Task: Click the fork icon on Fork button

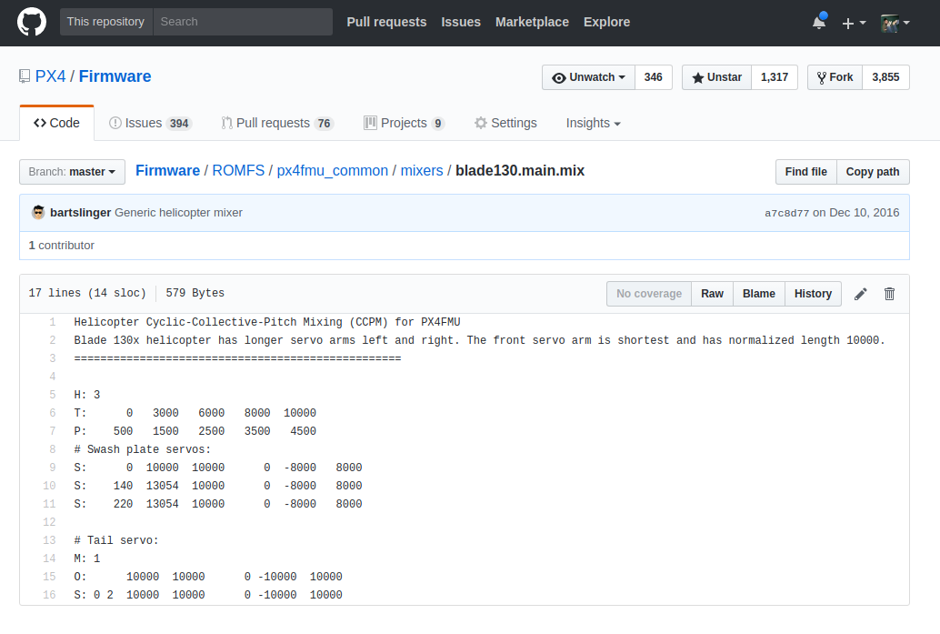Action: (823, 76)
